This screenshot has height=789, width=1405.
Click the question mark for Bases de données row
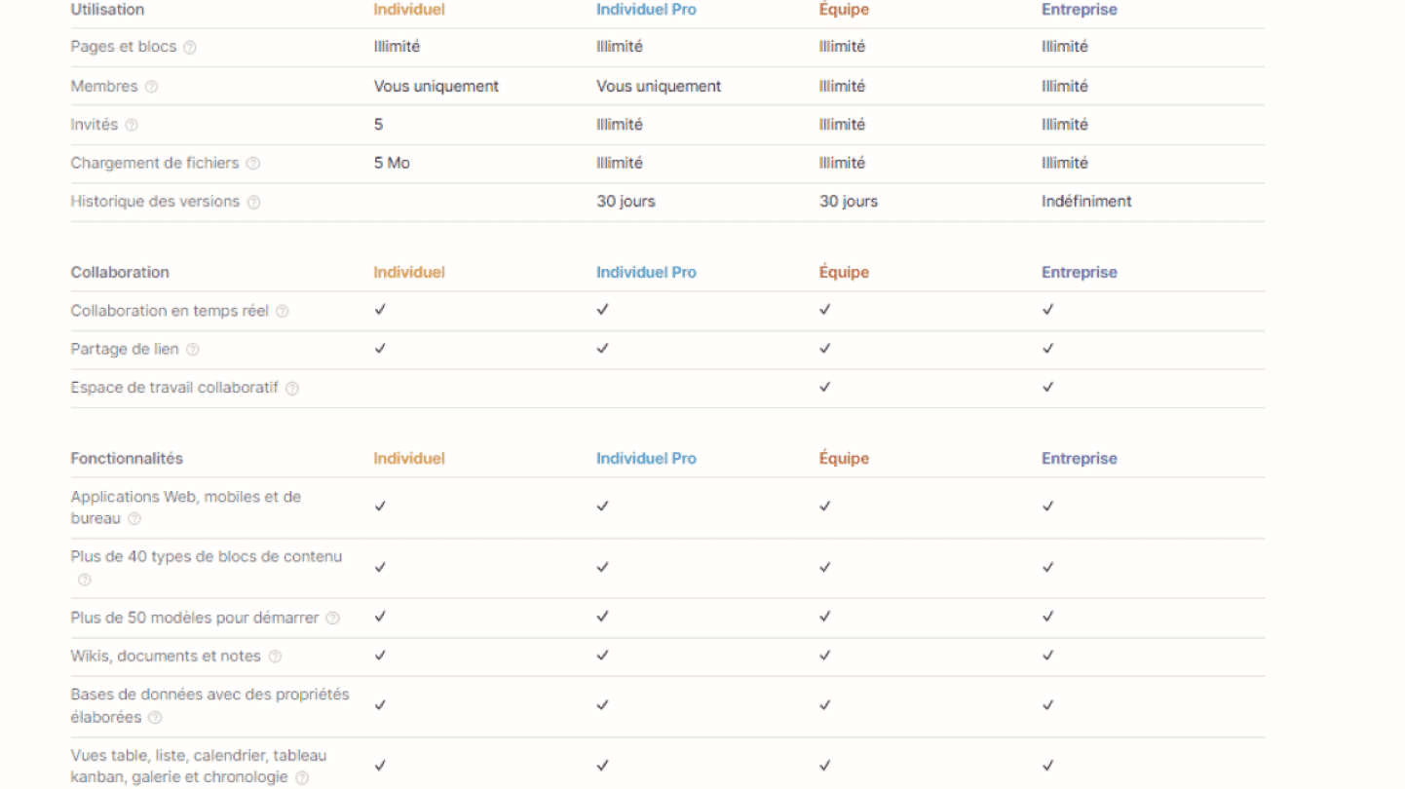[x=155, y=718]
